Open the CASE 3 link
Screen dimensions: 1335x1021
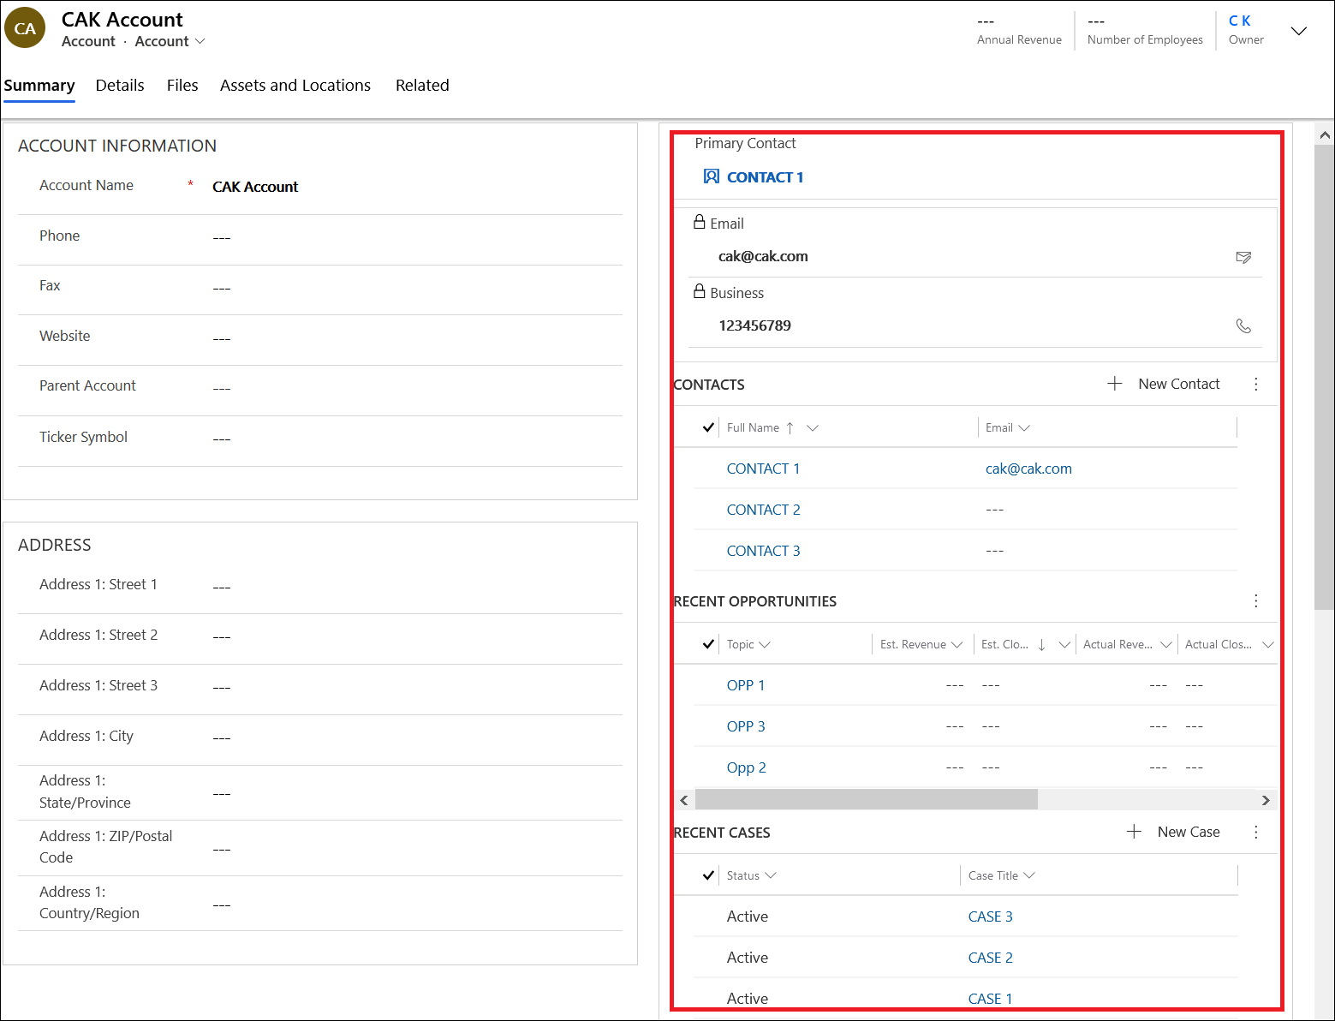click(x=990, y=917)
